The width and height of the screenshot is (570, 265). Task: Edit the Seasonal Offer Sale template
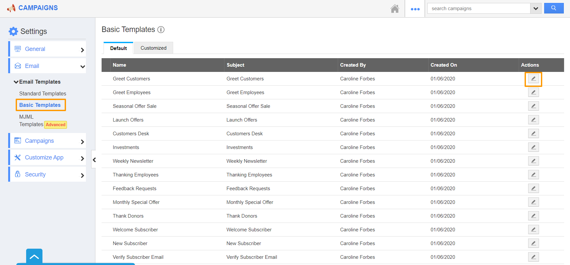pos(533,106)
